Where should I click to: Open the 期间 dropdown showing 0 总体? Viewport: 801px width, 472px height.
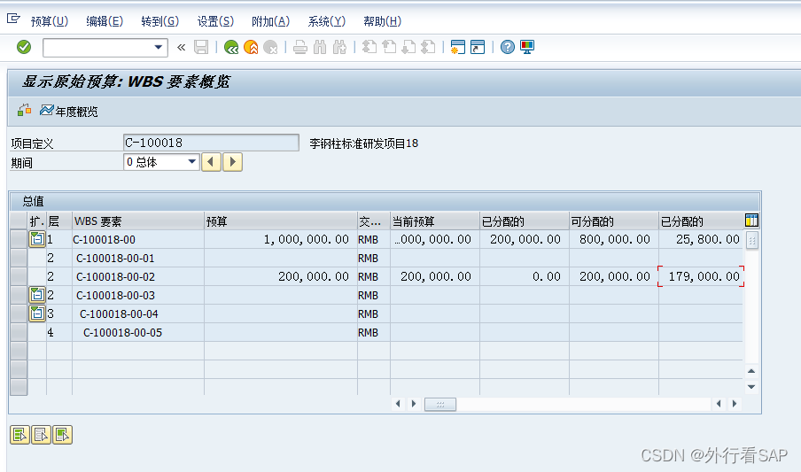(x=192, y=162)
